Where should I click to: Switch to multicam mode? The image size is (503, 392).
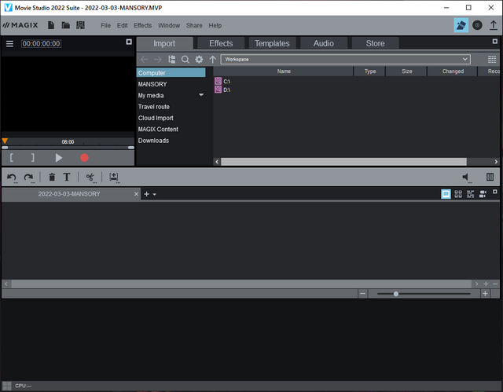point(483,194)
